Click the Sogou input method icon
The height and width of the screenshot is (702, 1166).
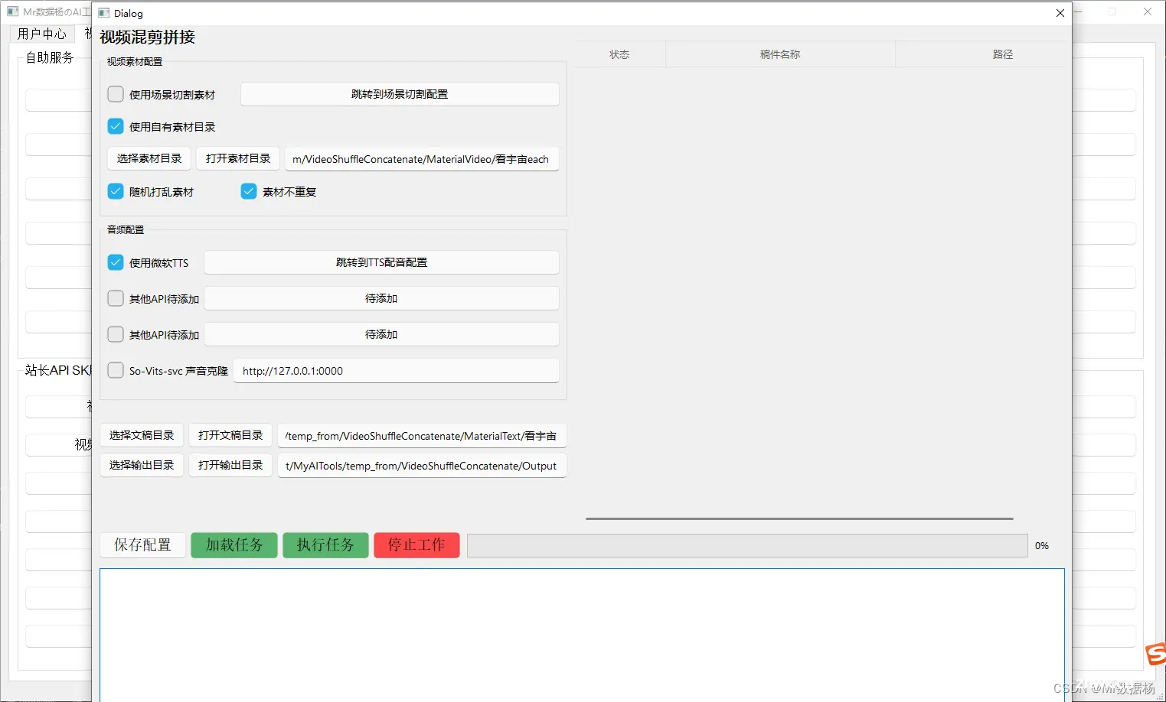click(x=1155, y=654)
